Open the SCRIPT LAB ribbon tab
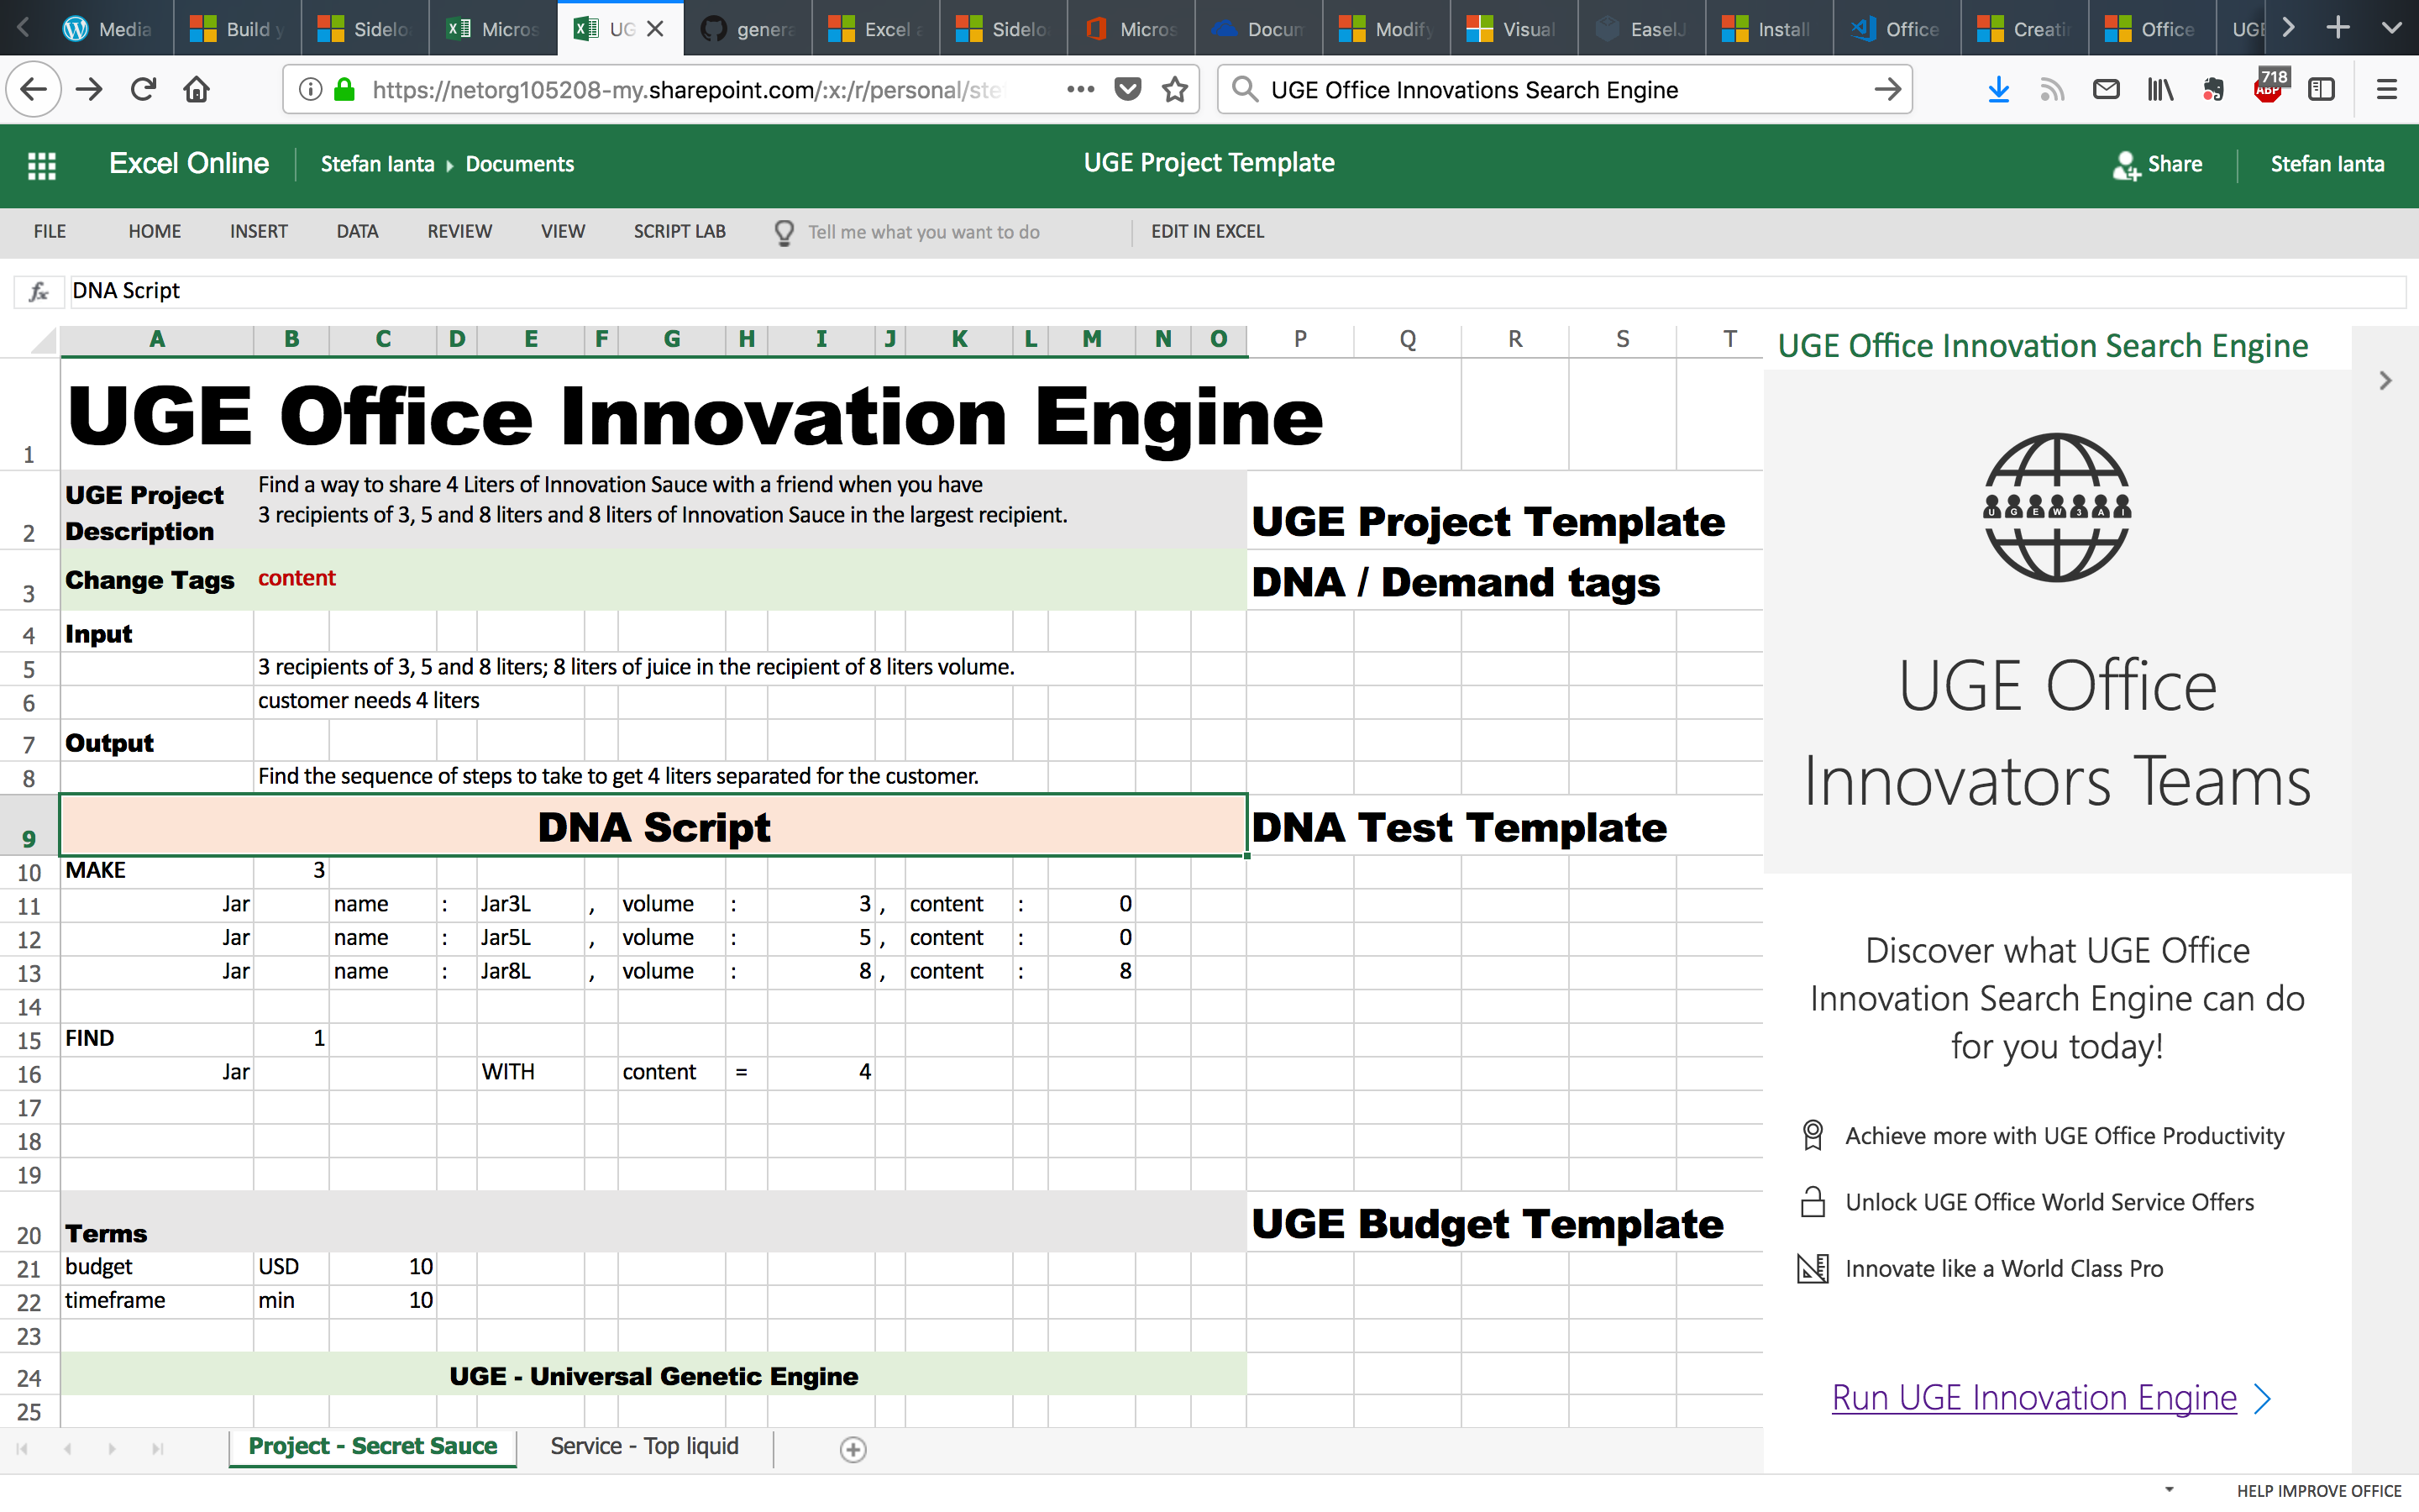 [679, 232]
